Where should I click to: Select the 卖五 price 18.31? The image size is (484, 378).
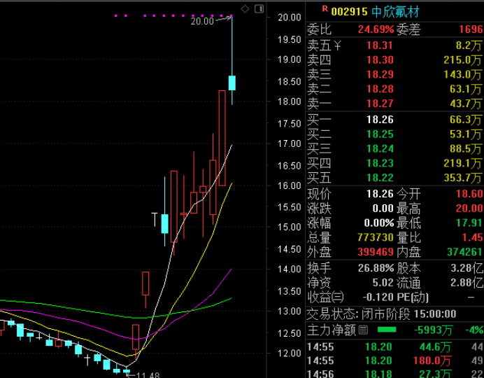[x=380, y=45]
